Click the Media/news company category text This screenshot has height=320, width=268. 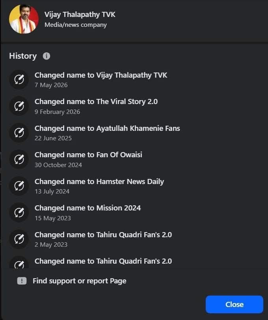pos(76,25)
